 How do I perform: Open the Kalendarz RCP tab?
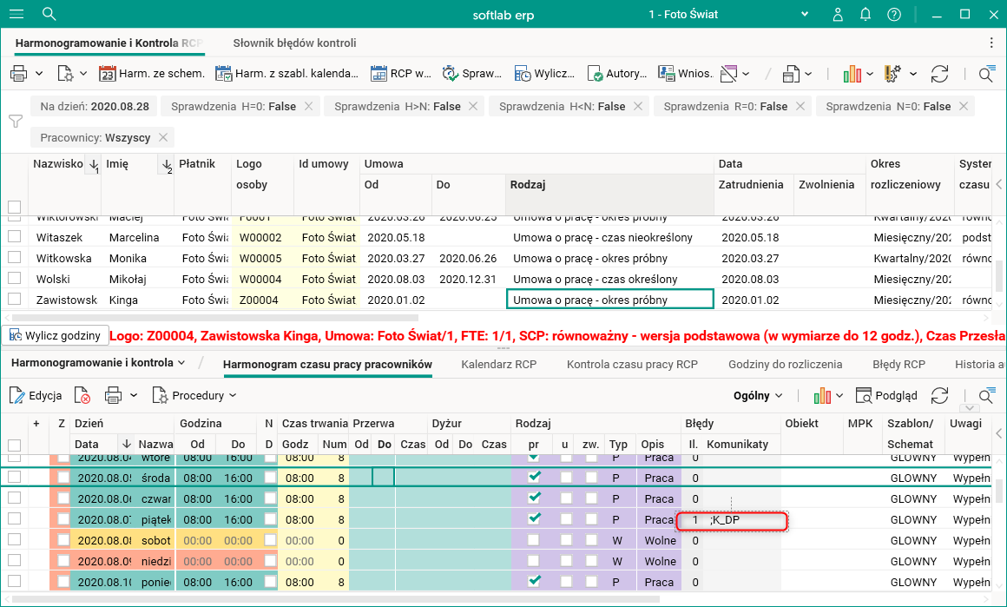[499, 365]
